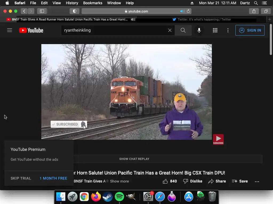Save video to playlist
273x204 pixels.
(x=240, y=181)
